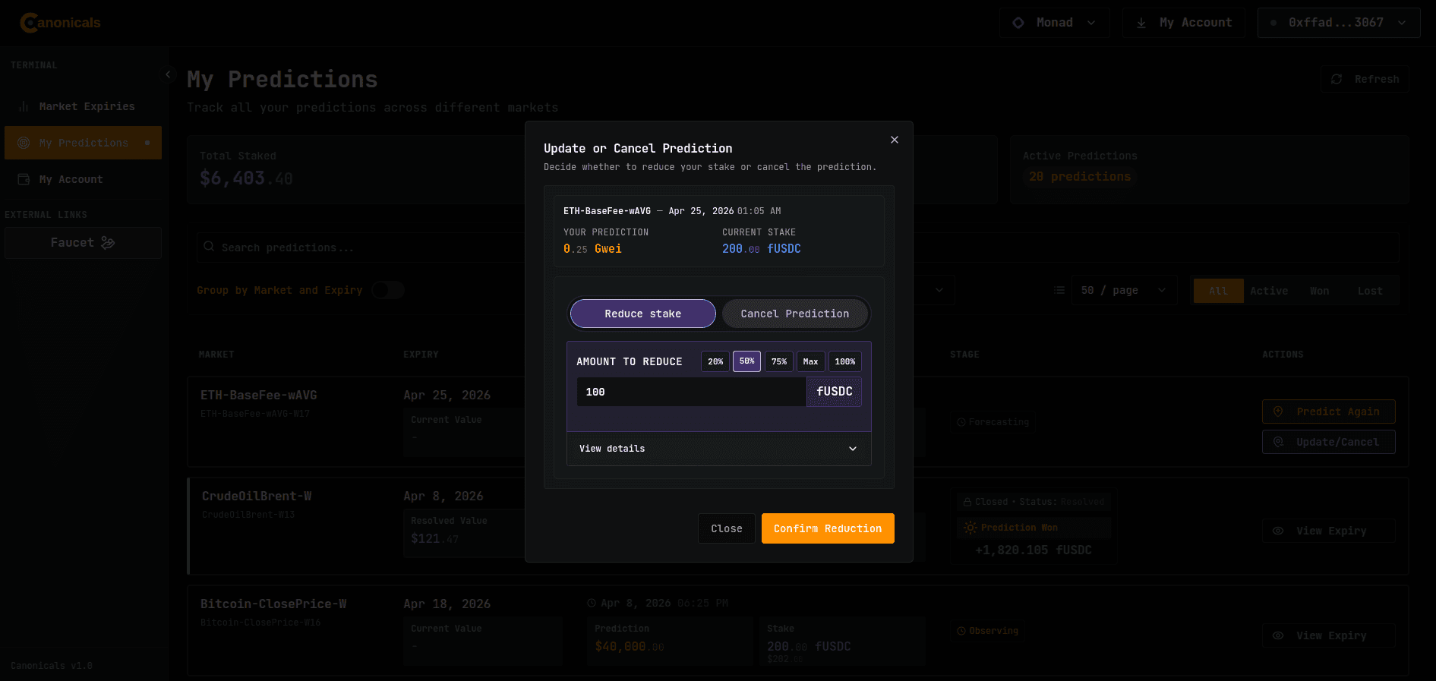Click the Prediction Won sun icon
The image size is (1436, 681).
[970, 528]
